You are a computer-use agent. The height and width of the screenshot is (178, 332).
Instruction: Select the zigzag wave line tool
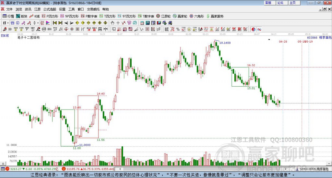tap(141, 29)
